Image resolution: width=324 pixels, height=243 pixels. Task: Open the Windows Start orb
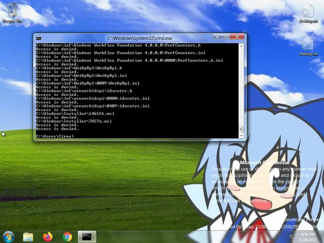pos(8,237)
